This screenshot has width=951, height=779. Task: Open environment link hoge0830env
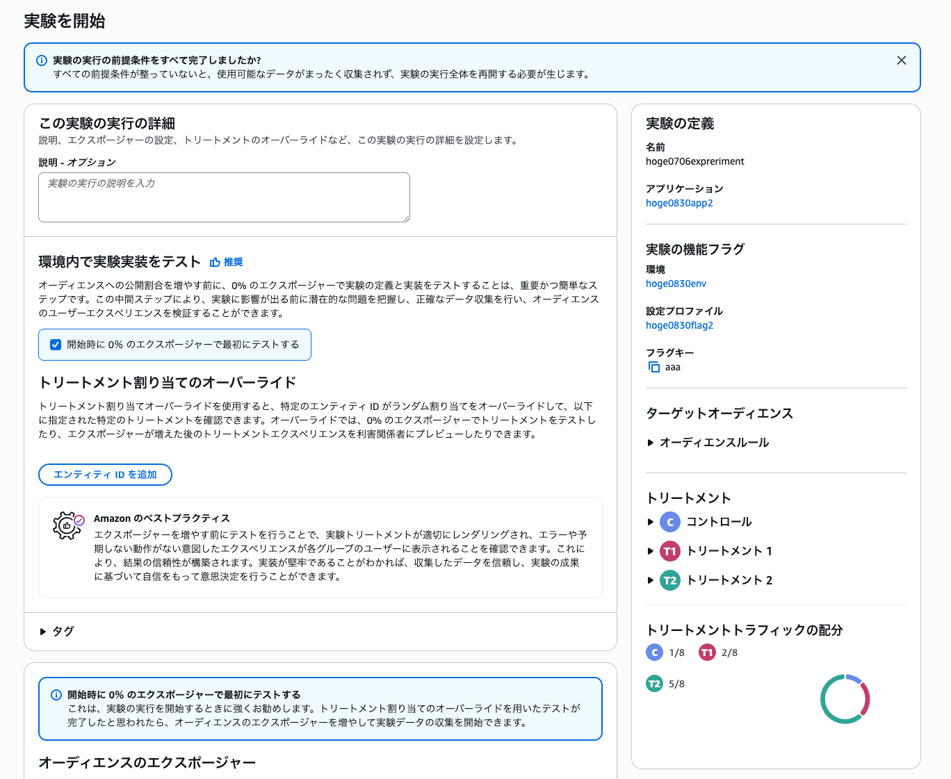click(x=676, y=284)
